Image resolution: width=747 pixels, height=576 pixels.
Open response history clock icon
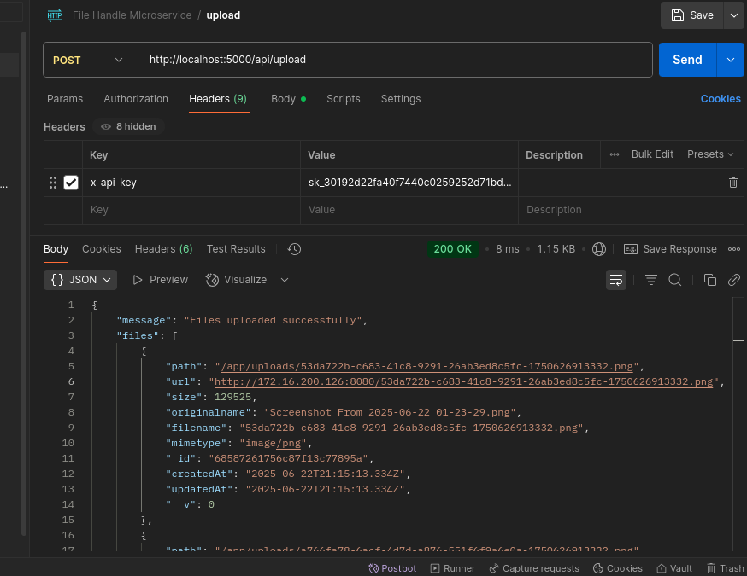point(294,249)
